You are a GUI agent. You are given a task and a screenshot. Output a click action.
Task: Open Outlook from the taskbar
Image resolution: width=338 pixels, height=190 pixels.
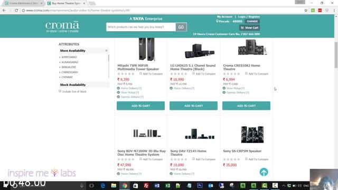pyautogui.click(x=211, y=185)
